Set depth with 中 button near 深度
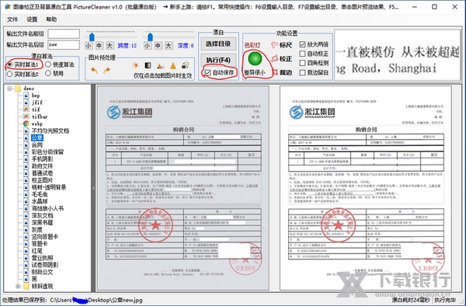This screenshot has width=466, height=306. pos(158,46)
